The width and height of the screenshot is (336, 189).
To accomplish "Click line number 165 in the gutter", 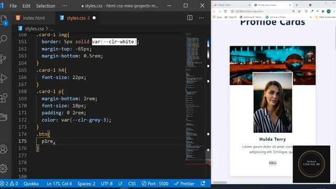I will (x=22, y=70).
